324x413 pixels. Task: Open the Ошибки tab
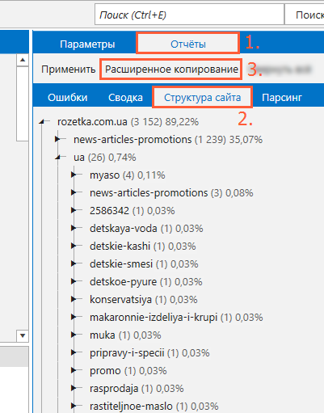pyautogui.click(x=68, y=97)
